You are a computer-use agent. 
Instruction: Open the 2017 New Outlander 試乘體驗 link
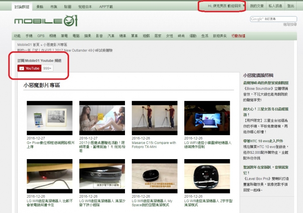pos(65,50)
